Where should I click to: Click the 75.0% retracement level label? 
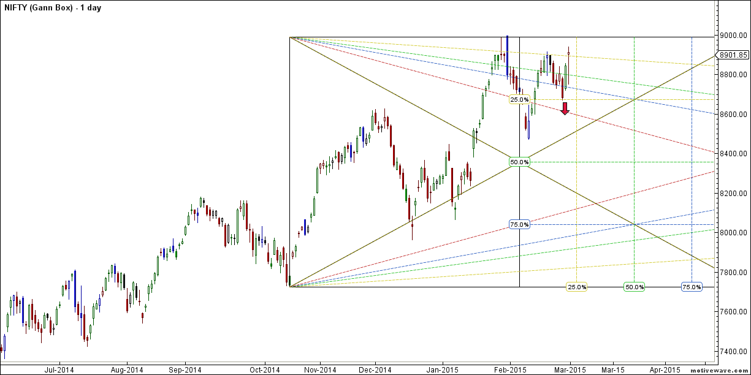(x=519, y=225)
